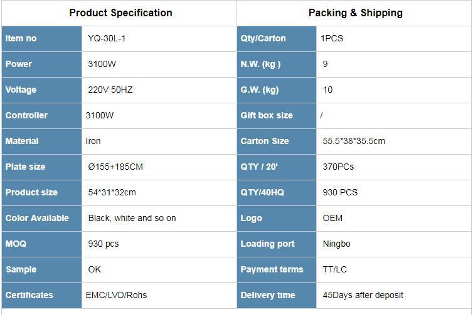The width and height of the screenshot is (473, 315).
Task: Click the Iron material value
Action: point(93,141)
